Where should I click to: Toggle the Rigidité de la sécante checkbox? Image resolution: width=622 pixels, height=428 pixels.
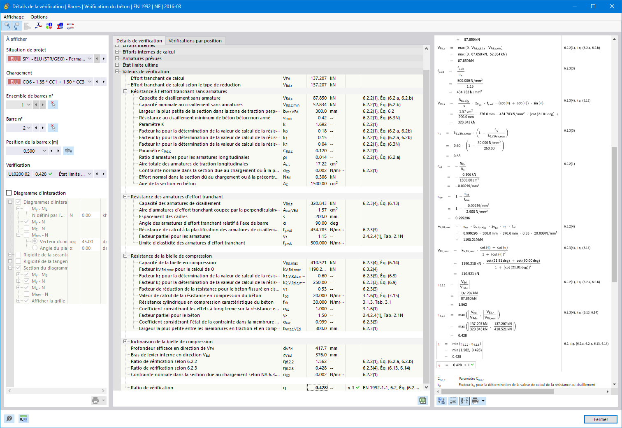pos(18,255)
